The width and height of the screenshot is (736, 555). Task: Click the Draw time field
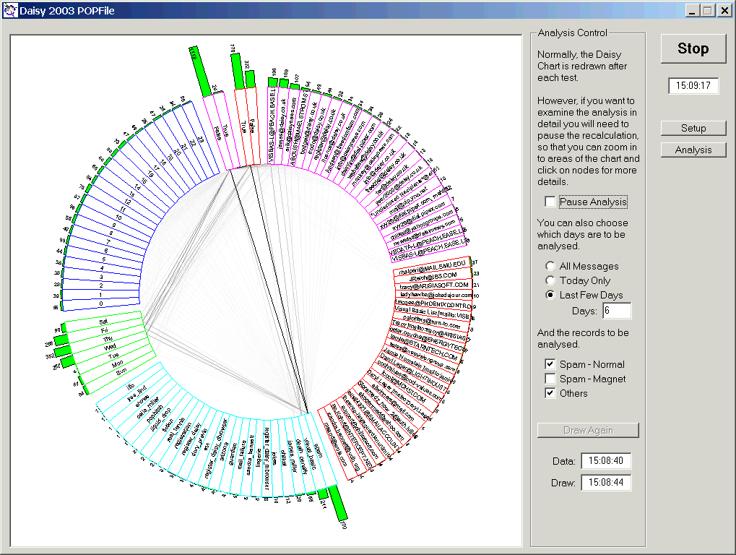pos(605,482)
